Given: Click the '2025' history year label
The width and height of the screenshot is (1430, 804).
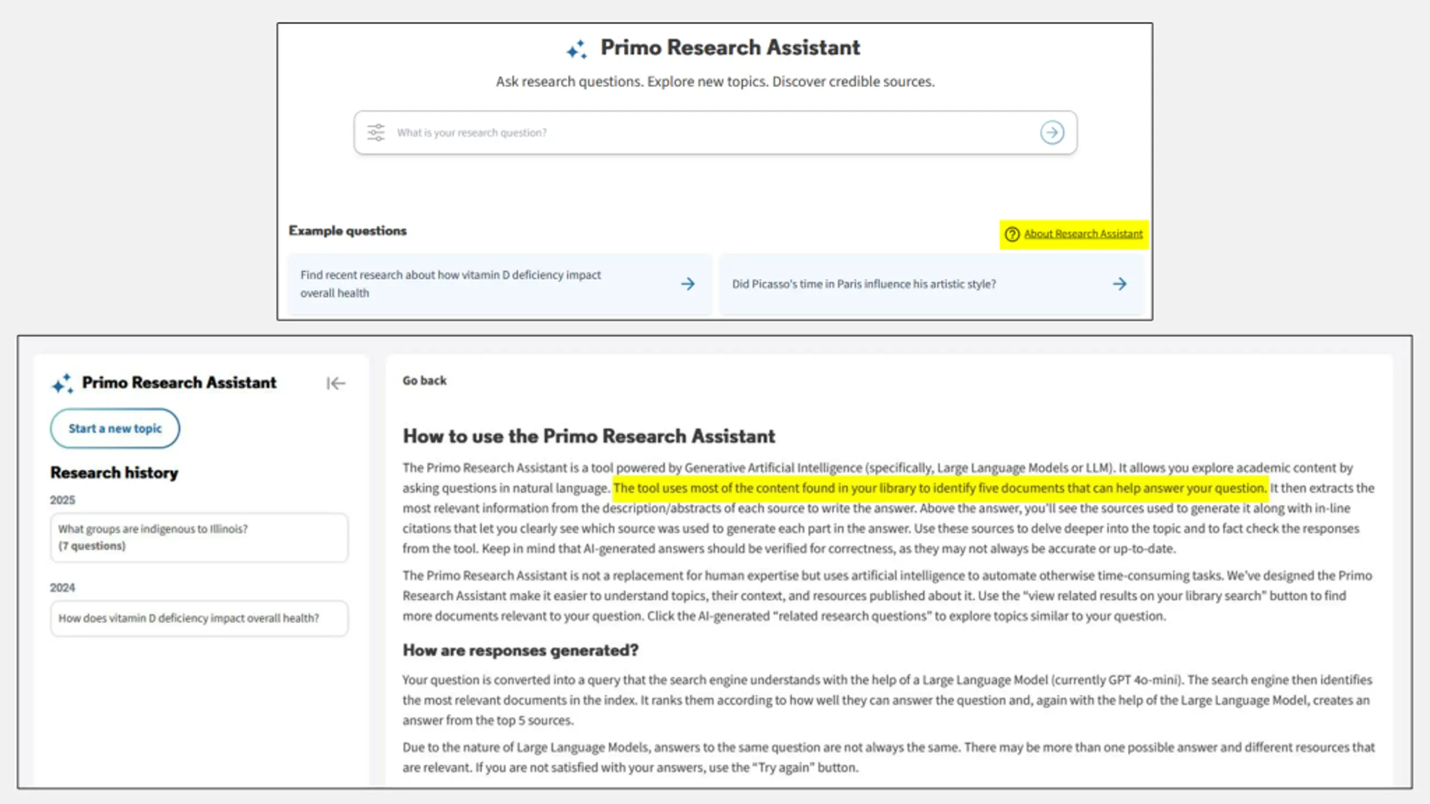Looking at the screenshot, I should [62, 500].
